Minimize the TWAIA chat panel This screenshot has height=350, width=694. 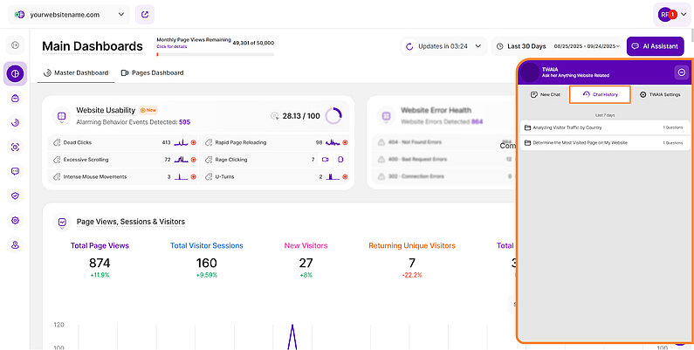point(681,72)
